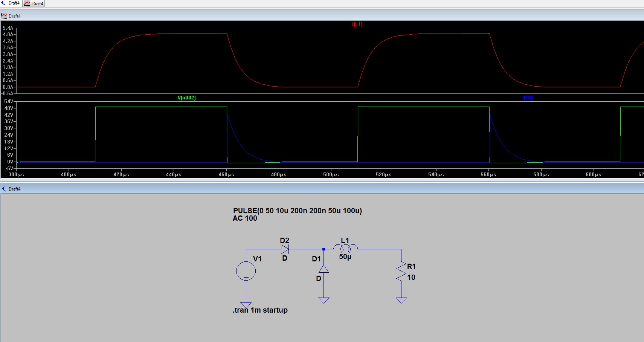644x342 pixels.
Task: Click the .tran 1m startup directive
Action: pos(260,310)
